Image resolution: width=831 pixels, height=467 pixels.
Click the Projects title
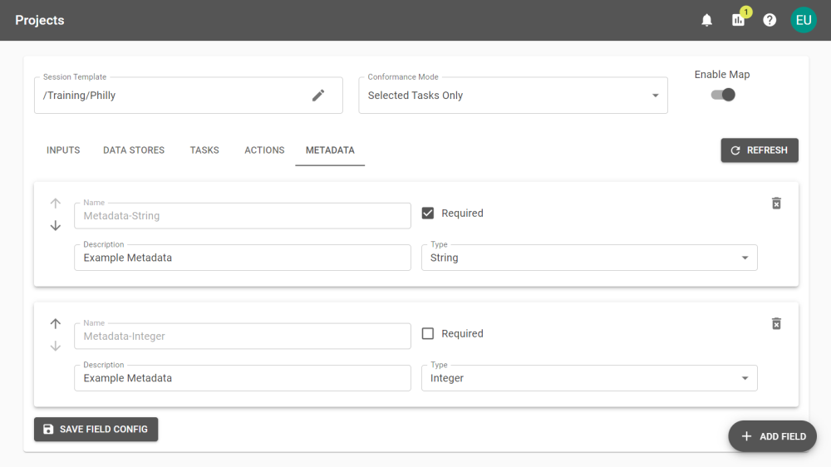[x=40, y=20]
